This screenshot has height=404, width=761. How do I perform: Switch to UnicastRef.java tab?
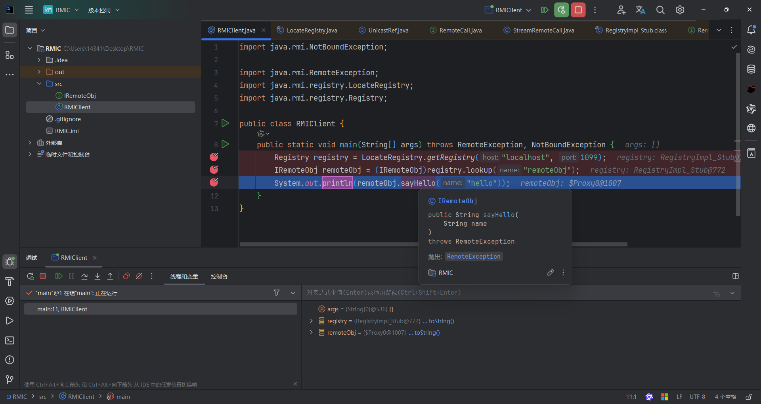point(384,30)
